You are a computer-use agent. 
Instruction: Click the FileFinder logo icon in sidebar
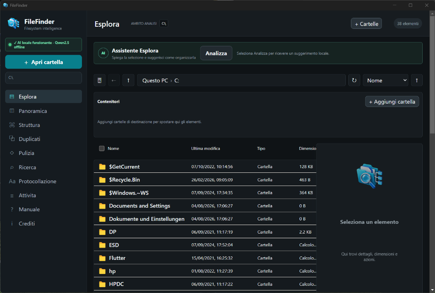[13, 23]
